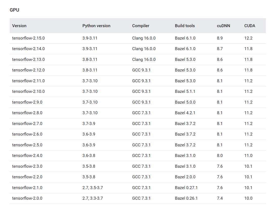Click the cuDNN 8.9 cell

(x=220, y=38)
